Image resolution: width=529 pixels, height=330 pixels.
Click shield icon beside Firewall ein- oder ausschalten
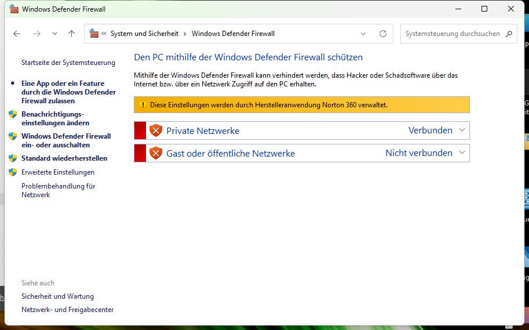(x=13, y=136)
